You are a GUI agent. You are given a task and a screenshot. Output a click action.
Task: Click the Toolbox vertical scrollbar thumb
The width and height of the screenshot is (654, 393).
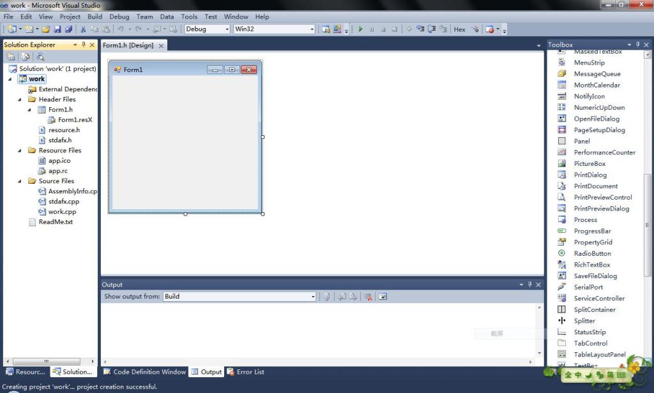(648, 225)
